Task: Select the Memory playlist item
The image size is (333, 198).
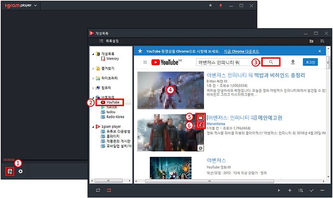Action: pos(112,59)
